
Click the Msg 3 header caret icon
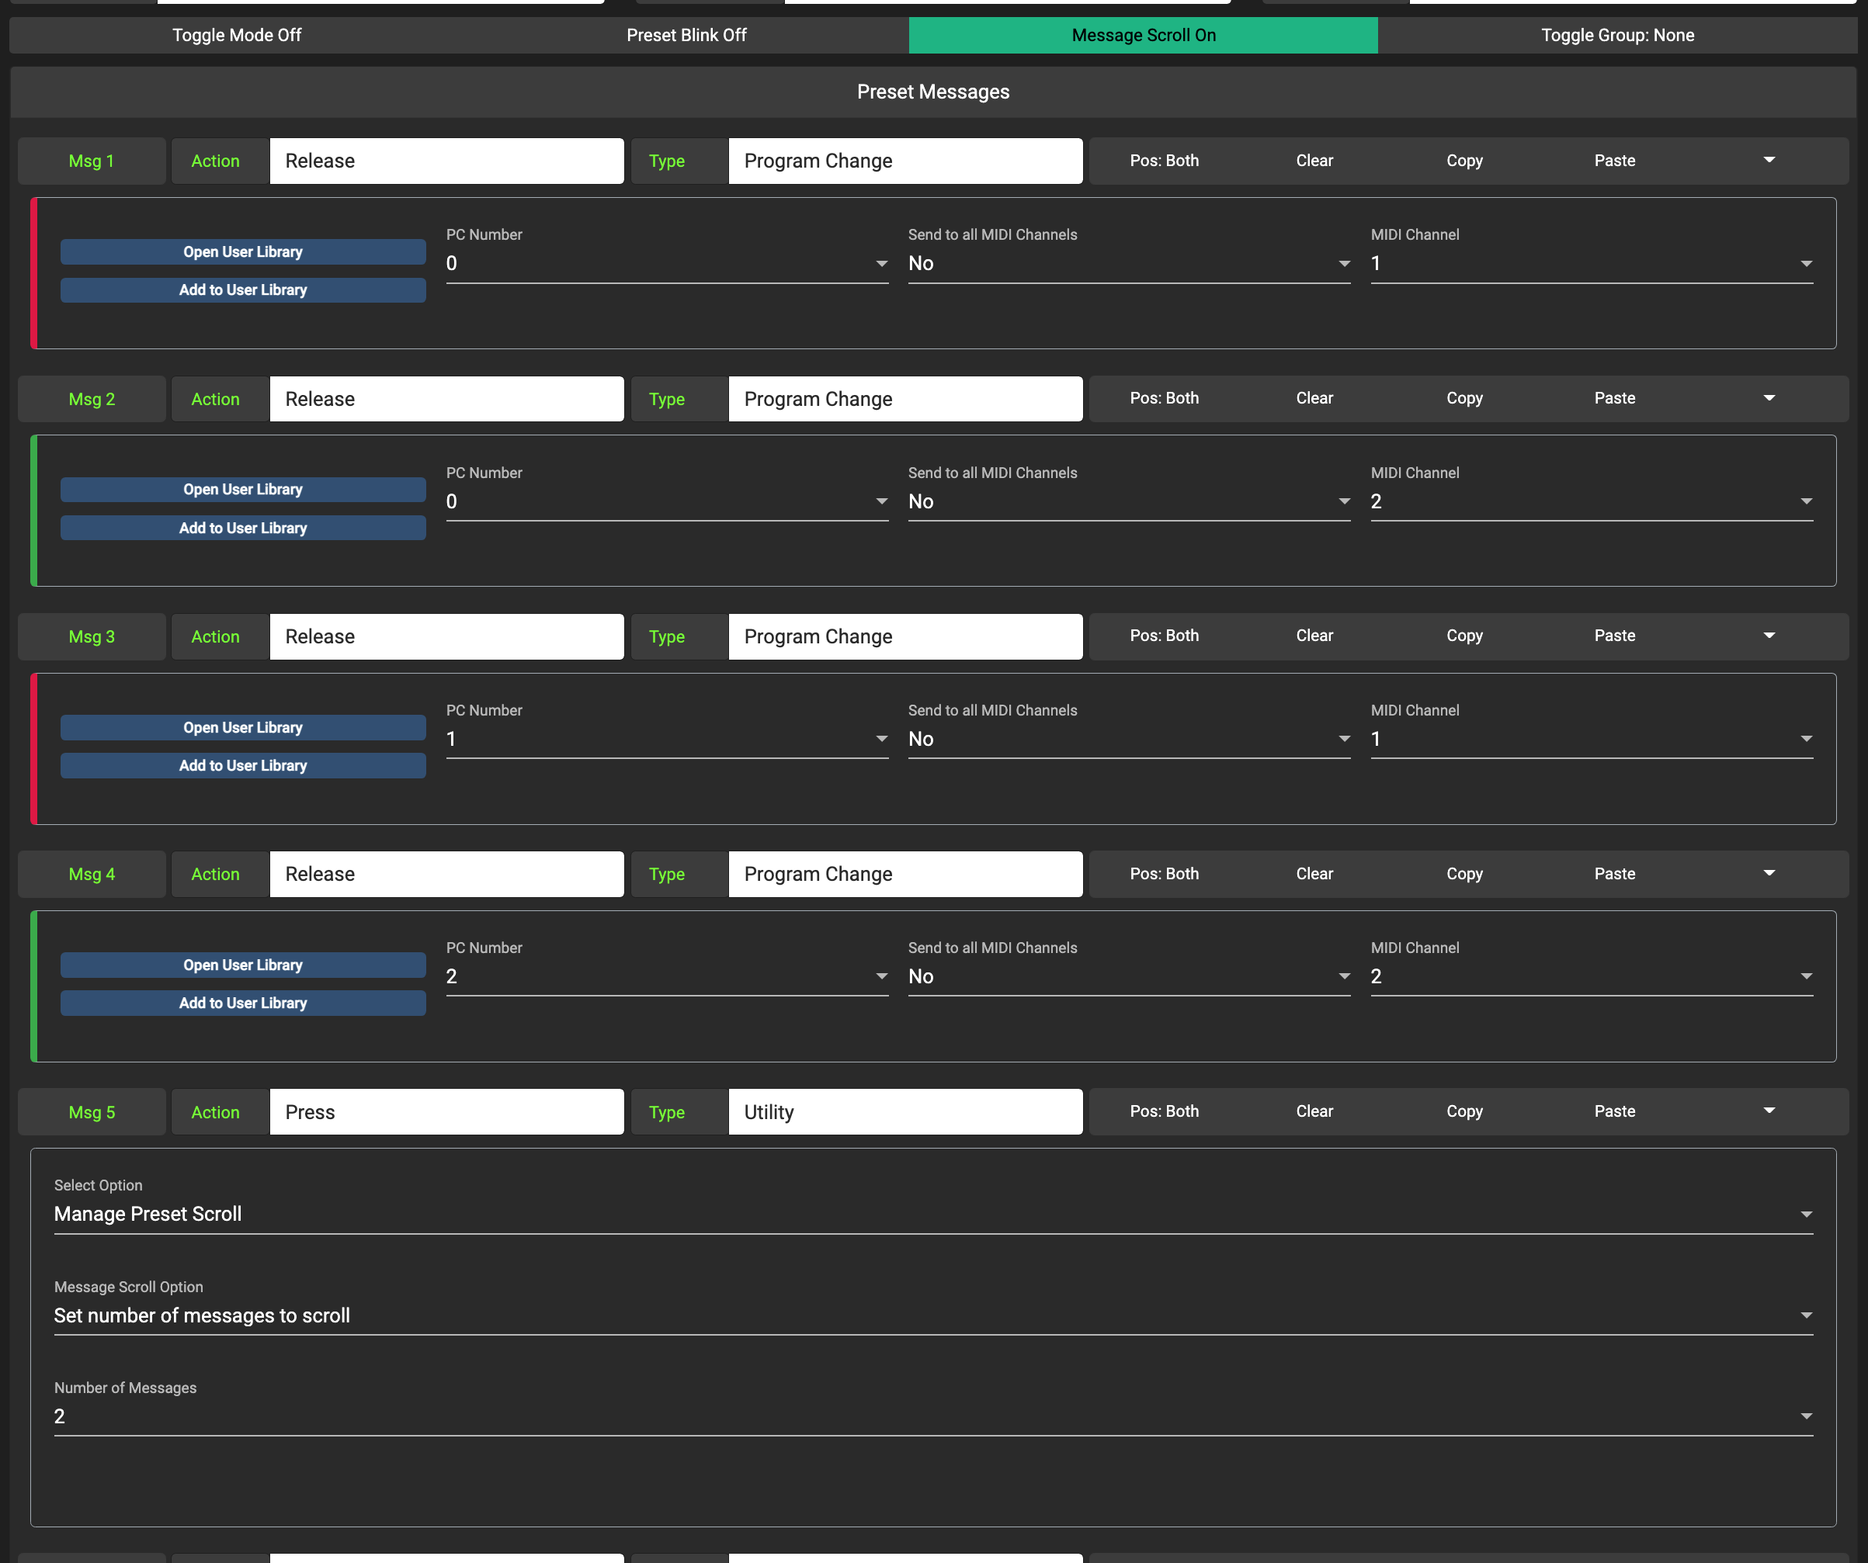[x=1769, y=636]
